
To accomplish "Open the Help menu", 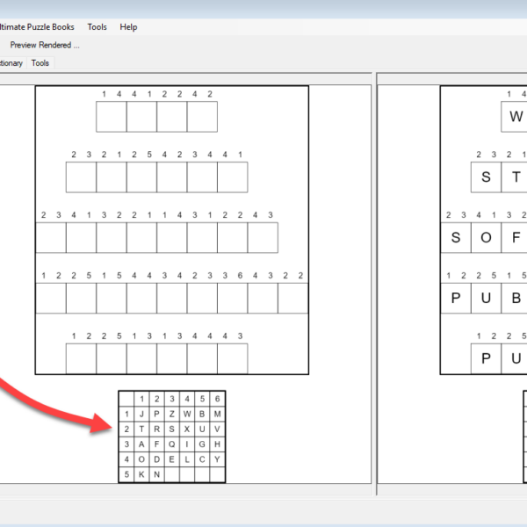I will (x=128, y=27).
